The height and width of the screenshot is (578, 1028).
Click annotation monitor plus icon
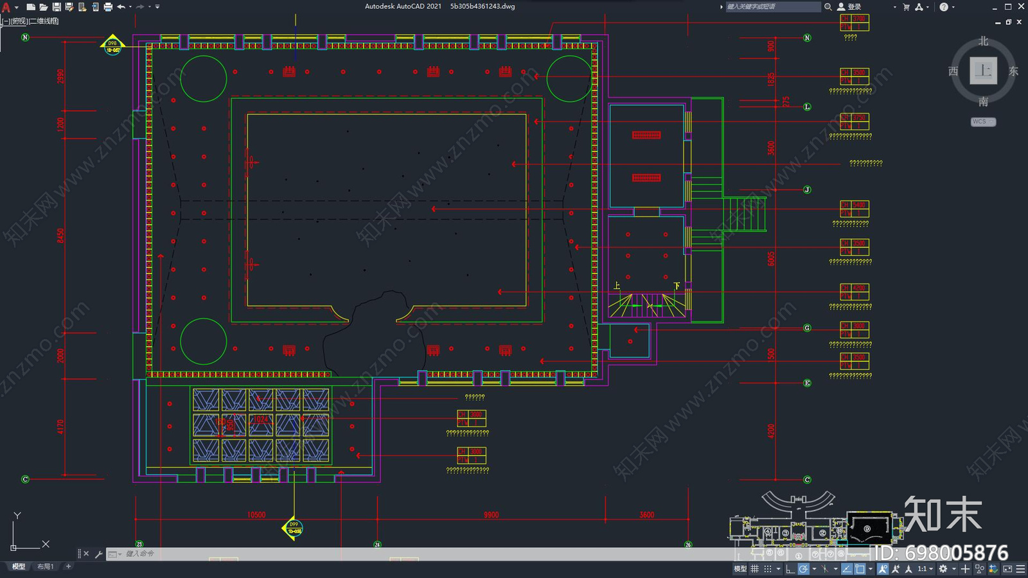point(965,568)
